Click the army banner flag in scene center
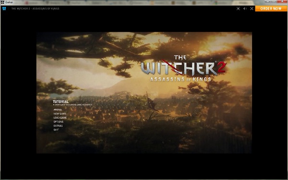 [151, 102]
